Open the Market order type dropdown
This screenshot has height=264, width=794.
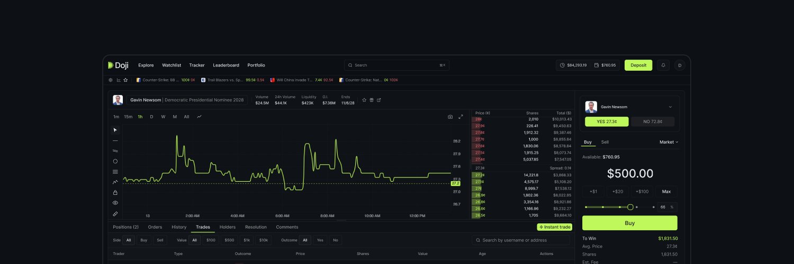click(x=669, y=142)
